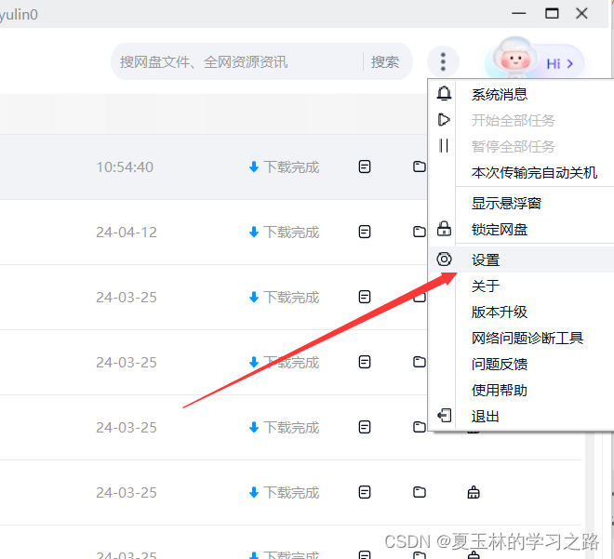Click the exit icon for 退出
Screen dimensions: 614x559
pyautogui.click(x=444, y=416)
